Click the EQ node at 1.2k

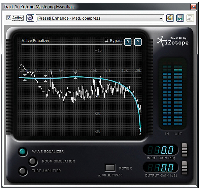click(75, 76)
